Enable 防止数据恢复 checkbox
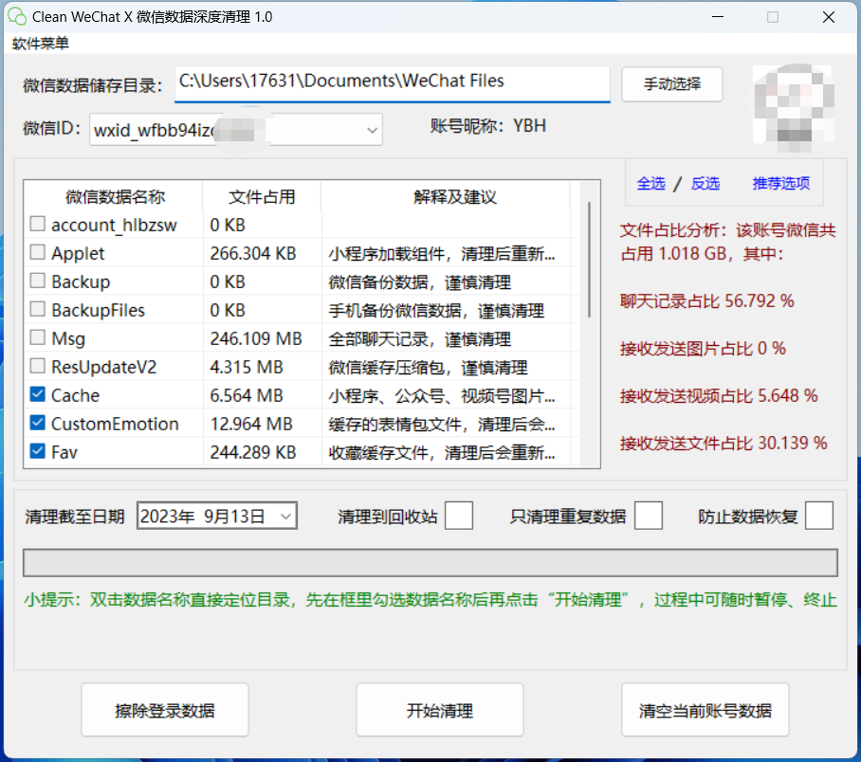Image resolution: width=861 pixels, height=762 pixels. pos(818,516)
